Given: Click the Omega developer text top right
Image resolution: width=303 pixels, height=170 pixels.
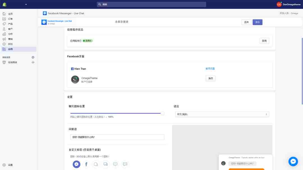Looking at the screenshot, I should pyautogui.click(x=294, y=13).
